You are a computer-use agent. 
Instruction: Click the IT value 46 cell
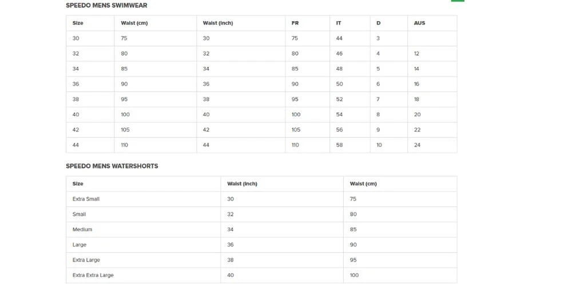(x=339, y=54)
